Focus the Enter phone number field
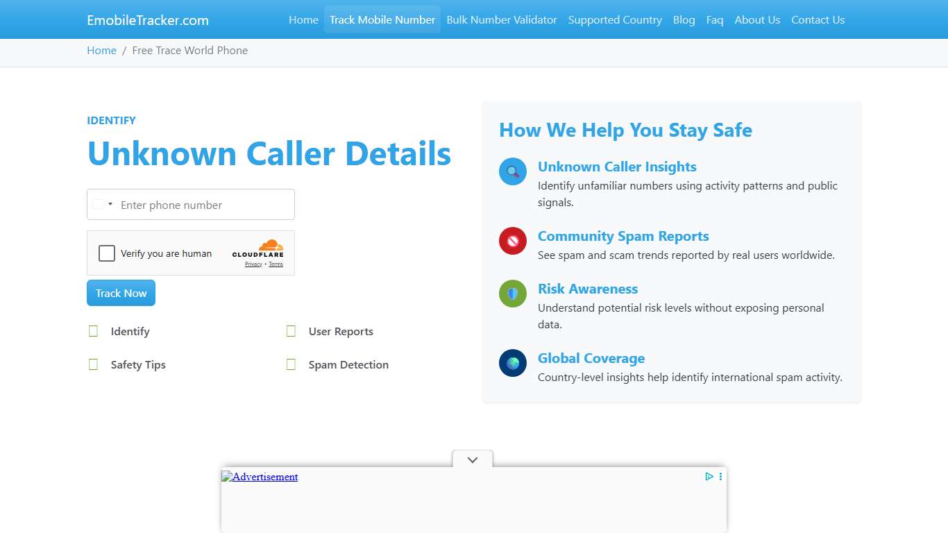Viewport: 948px width, 533px height. (x=205, y=205)
